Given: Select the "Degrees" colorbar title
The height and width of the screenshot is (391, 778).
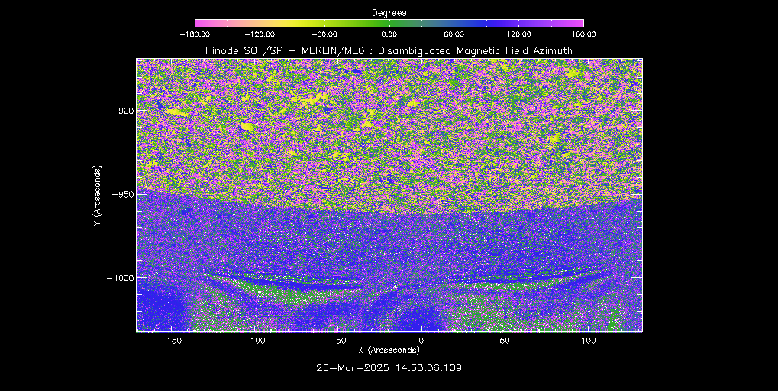Looking at the screenshot, I should (x=389, y=12).
